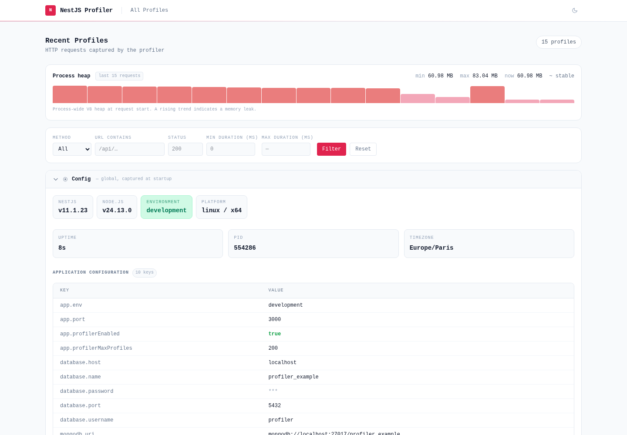
Task: Click the Node.js v24.13.0 card
Action: [x=117, y=207]
